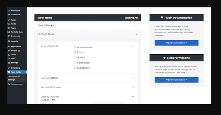Click the Tools wrench icon
The image size is (221, 115).
click(x=9, y=59)
